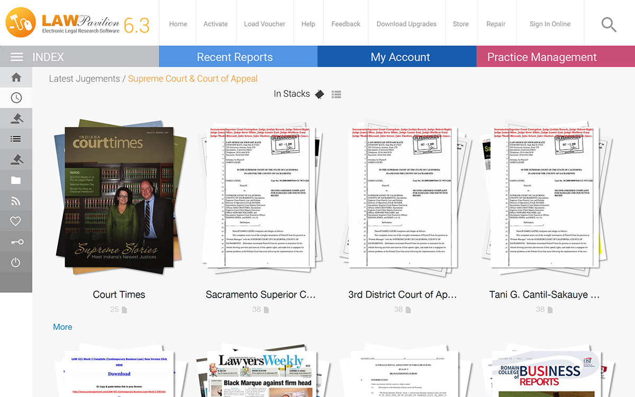Click Download Upgrades in top menu
635x397 pixels.
(x=406, y=24)
